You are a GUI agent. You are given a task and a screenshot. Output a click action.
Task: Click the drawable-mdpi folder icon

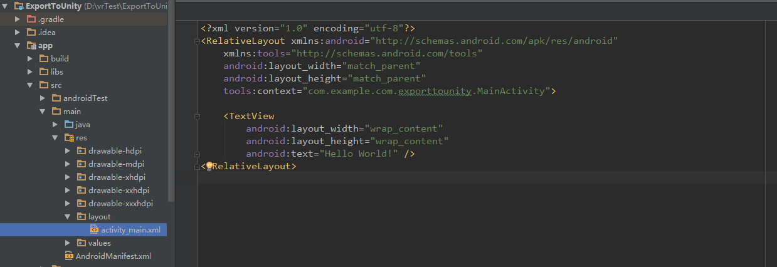pyautogui.click(x=82, y=164)
